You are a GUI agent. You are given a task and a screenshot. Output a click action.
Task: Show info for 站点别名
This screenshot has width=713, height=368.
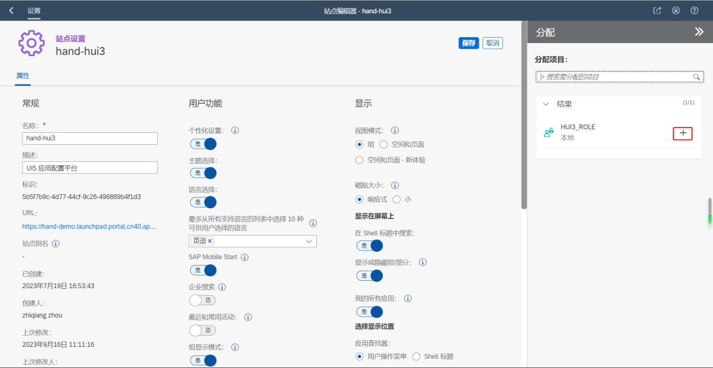56,243
